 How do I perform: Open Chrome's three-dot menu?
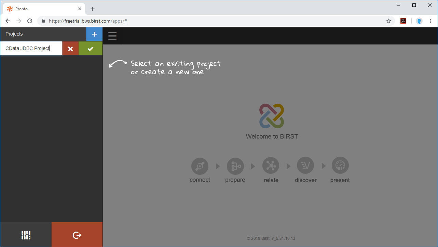pos(430,21)
